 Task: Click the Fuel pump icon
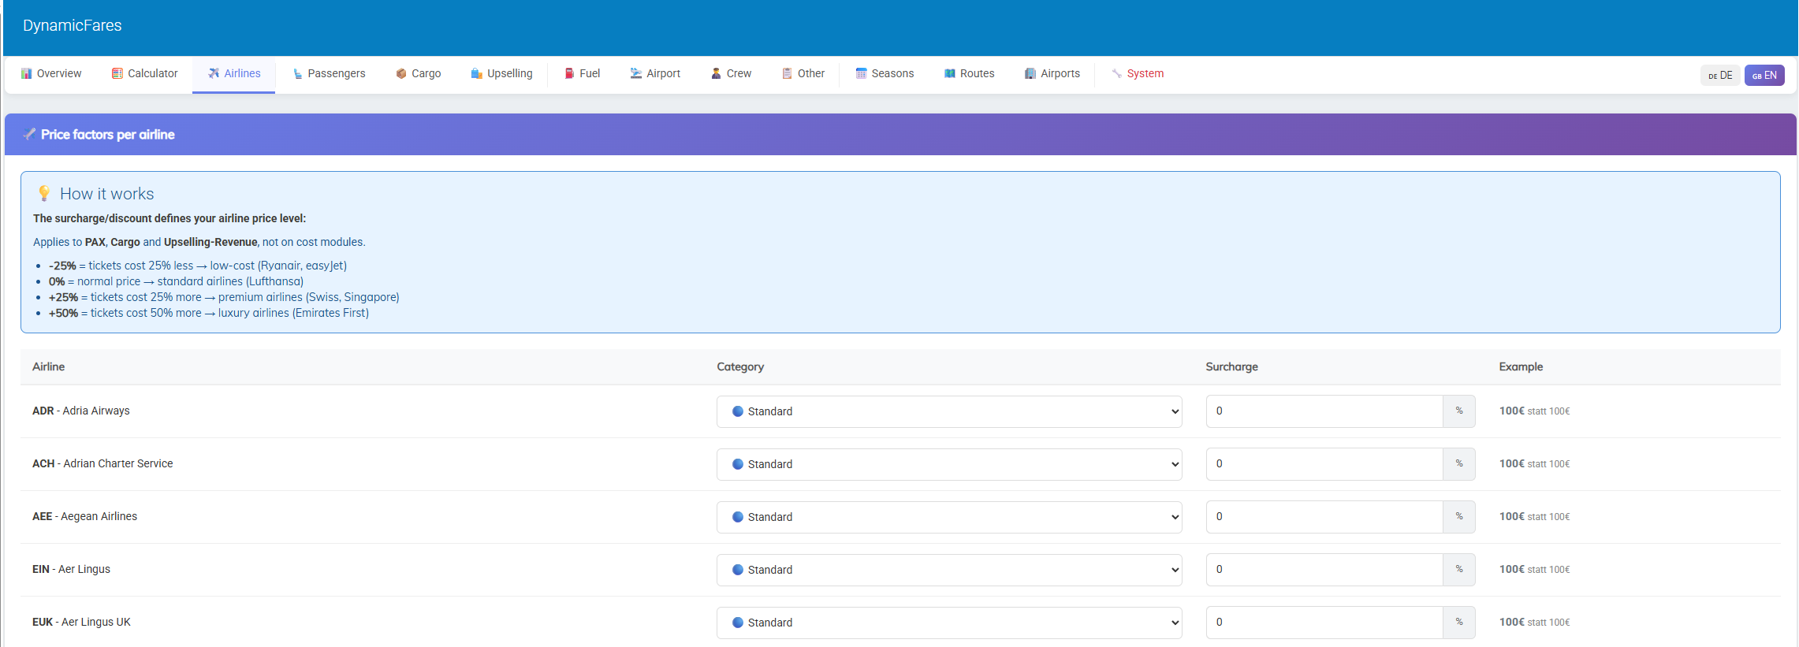point(569,73)
